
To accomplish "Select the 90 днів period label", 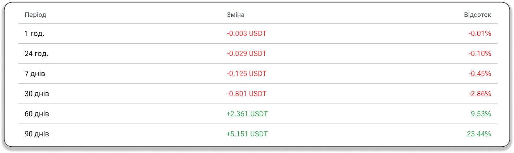I will coord(37,134).
